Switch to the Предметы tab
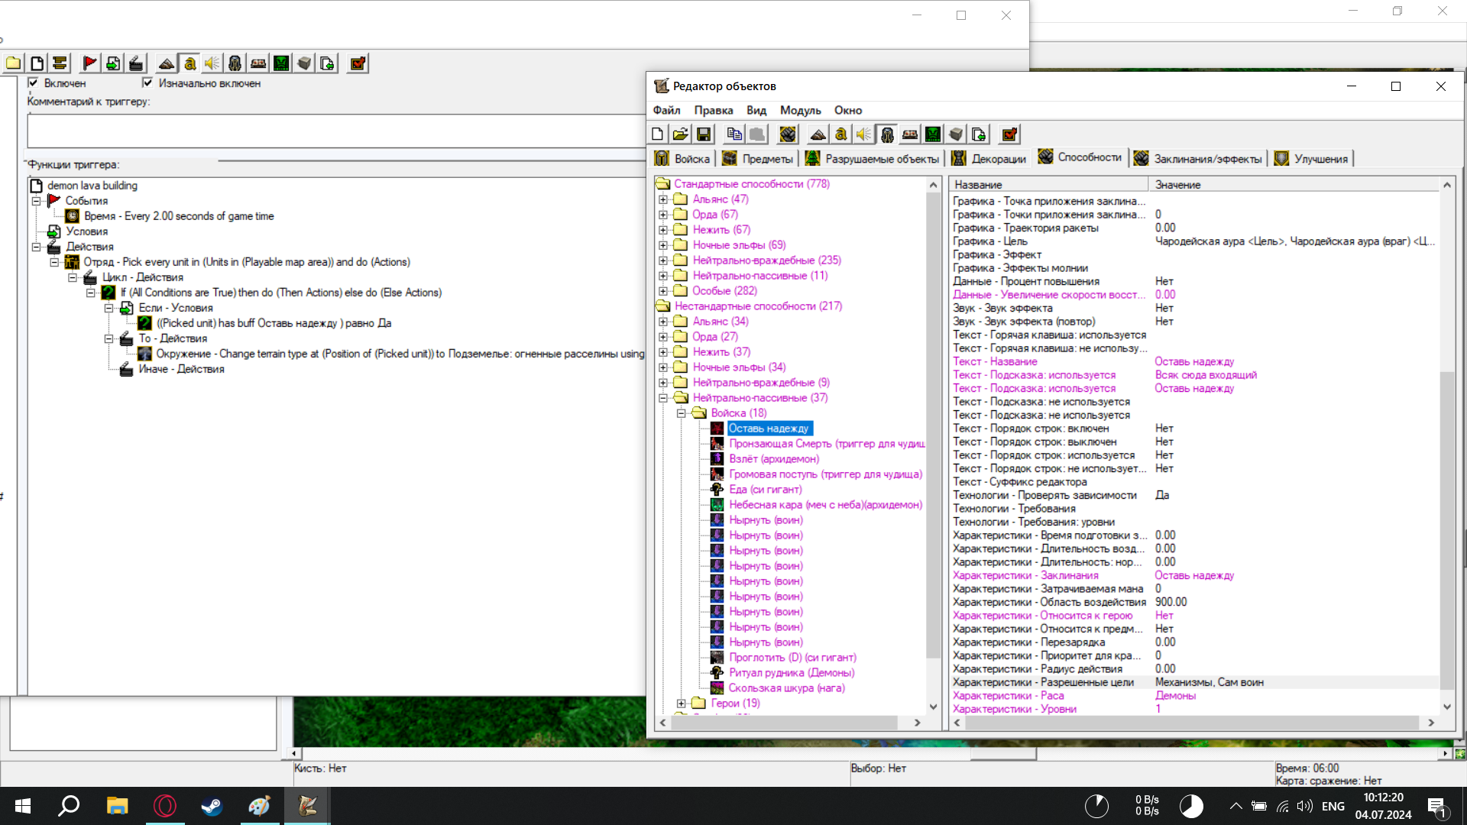 coord(759,158)
